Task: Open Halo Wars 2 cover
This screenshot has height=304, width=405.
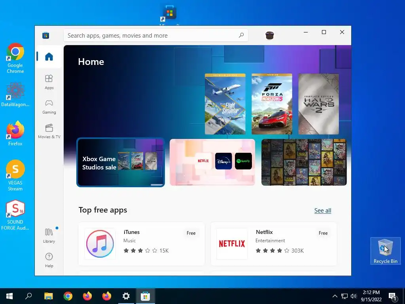Action: pyautogui.click(x=318, y=104)
